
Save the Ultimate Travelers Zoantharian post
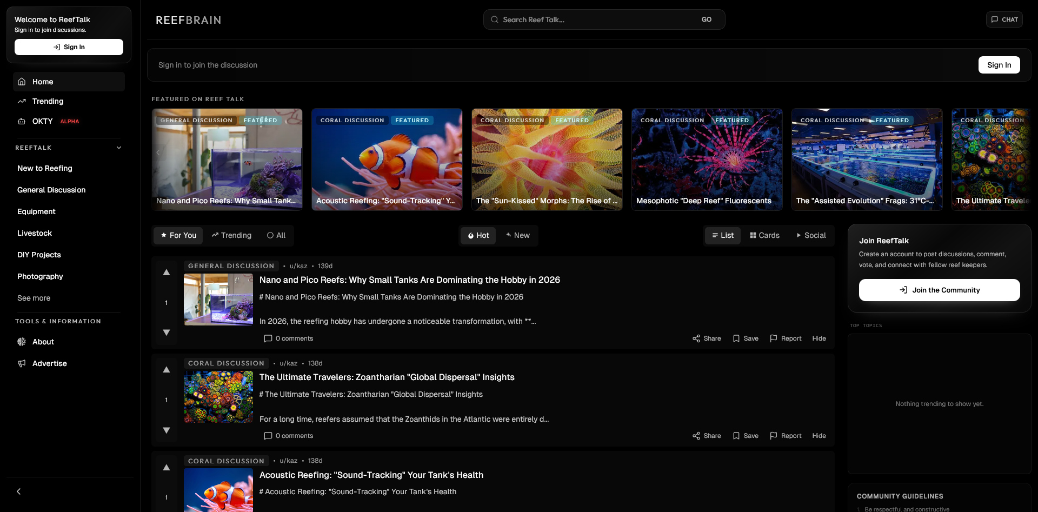tap(746, 436)
